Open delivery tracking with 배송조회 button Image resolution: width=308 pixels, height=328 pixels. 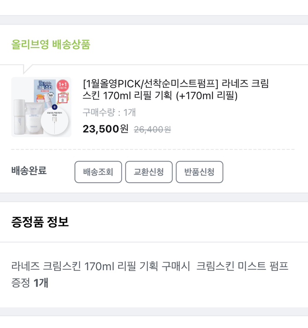point(98,172)
